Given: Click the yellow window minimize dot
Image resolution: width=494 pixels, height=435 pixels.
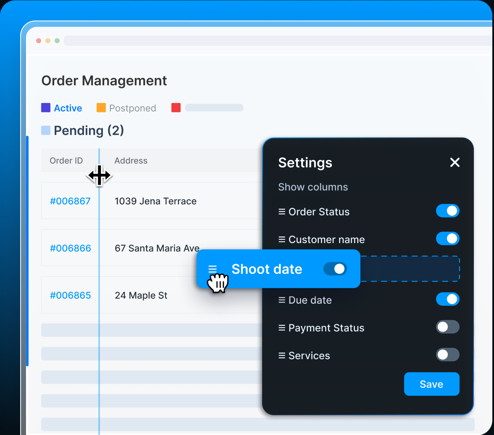Looking at the screenshot, I should click(x=48, y=41).
